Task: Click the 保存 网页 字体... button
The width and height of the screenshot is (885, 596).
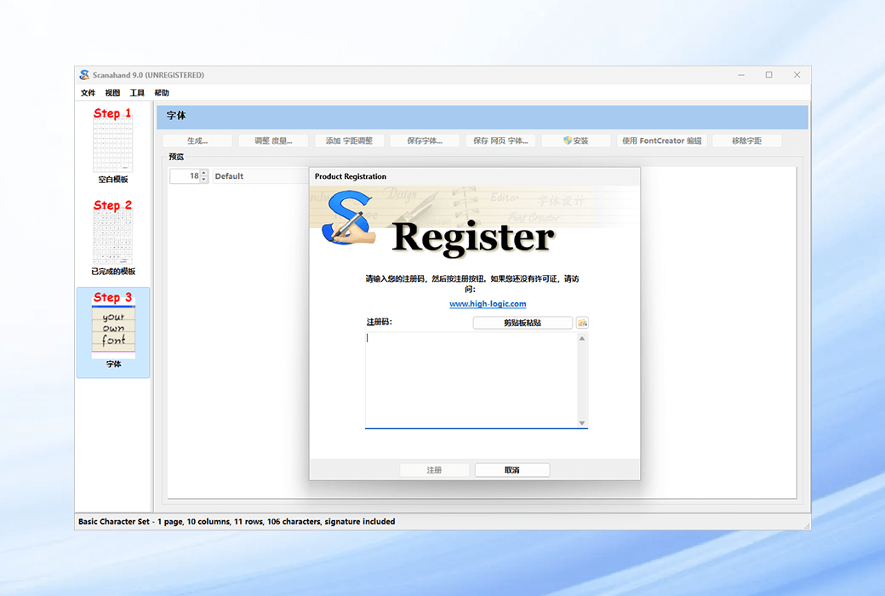Action: click(x=500, y=140)
